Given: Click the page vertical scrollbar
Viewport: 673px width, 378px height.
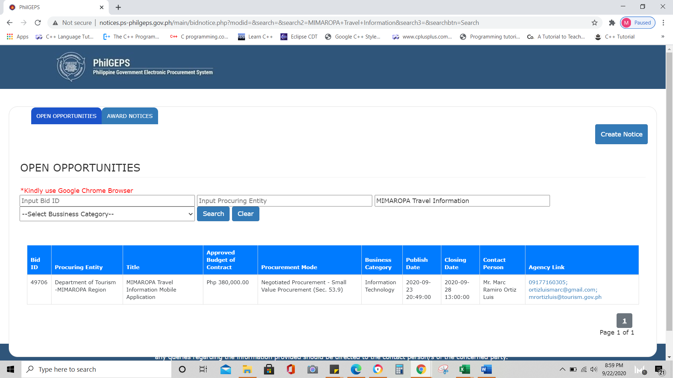Looking at the screenshot, I should 669,192.
